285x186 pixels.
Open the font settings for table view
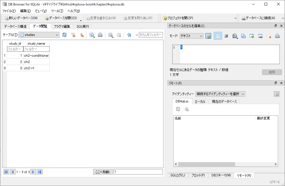pyautogui.click(x=129, y=35)
